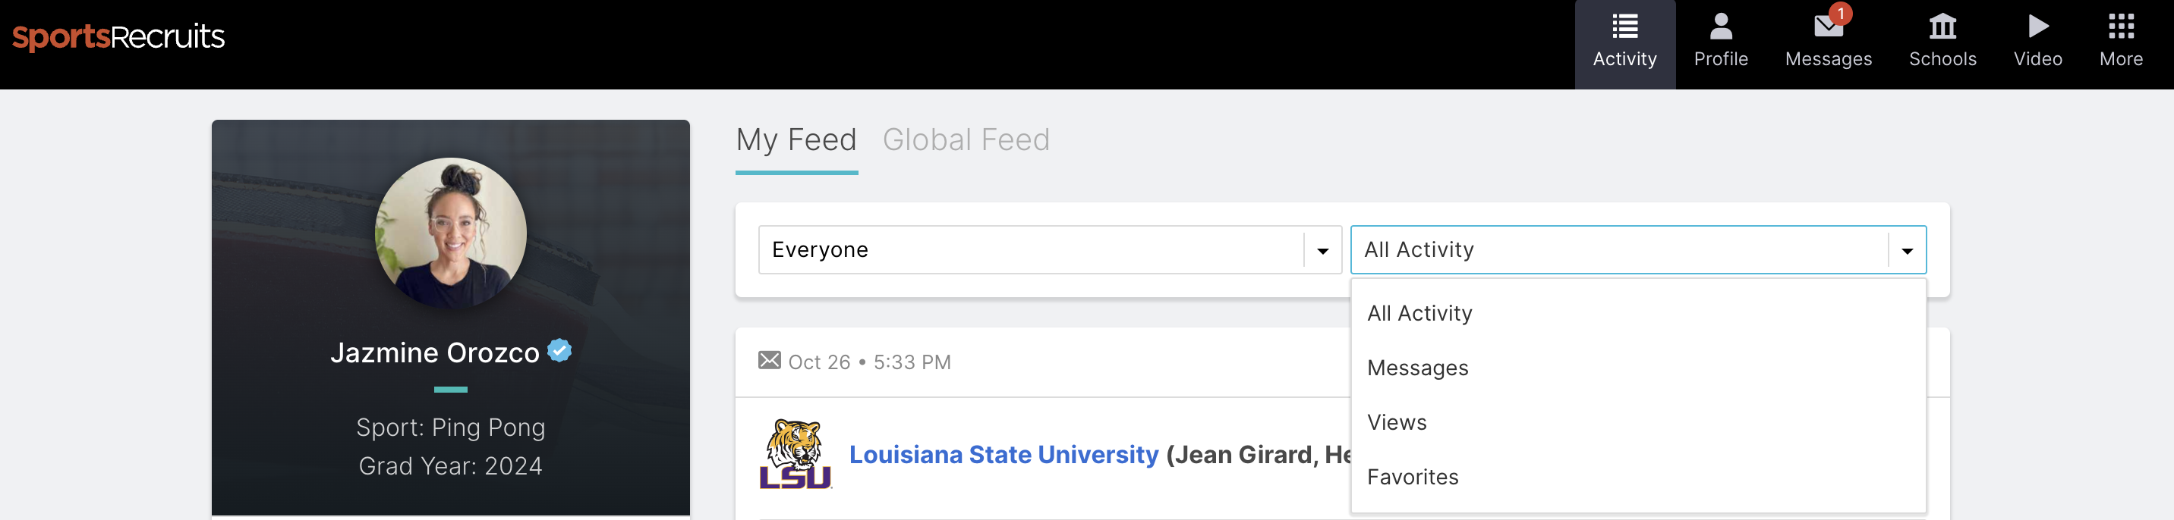This screenshot has width=2174, height=520.
Task: Click the All Activity combo box field
Action: click(x=1638, y=249)
